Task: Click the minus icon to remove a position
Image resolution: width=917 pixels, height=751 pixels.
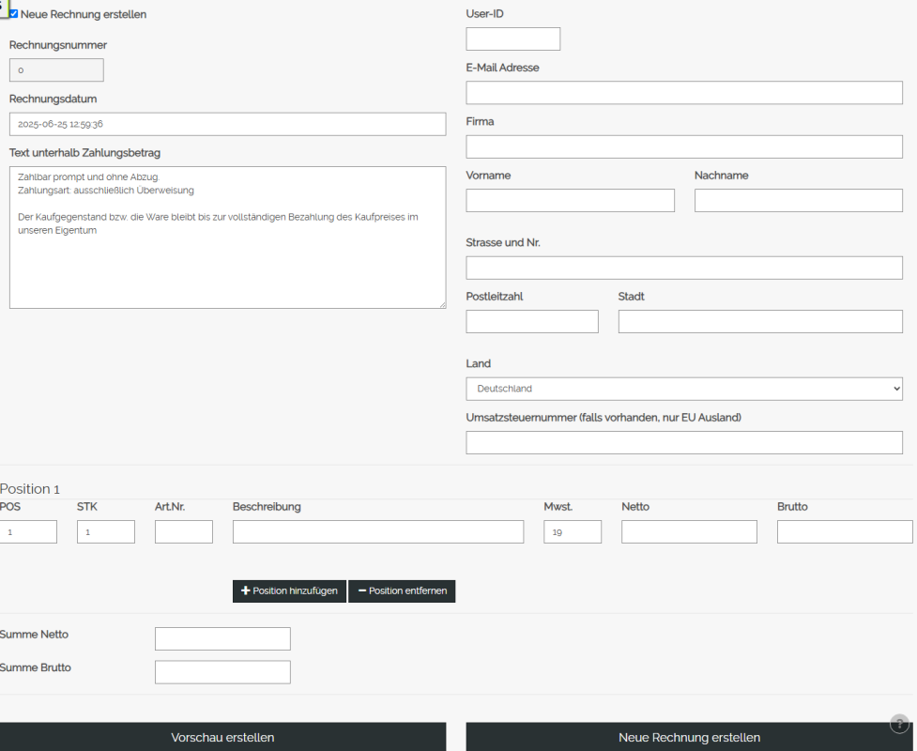Action: 362,590
